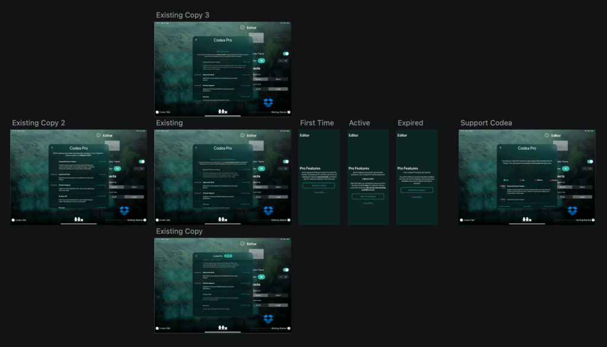Click the Getting Started info icon in the Existing Copy artboard

(289, 329)
